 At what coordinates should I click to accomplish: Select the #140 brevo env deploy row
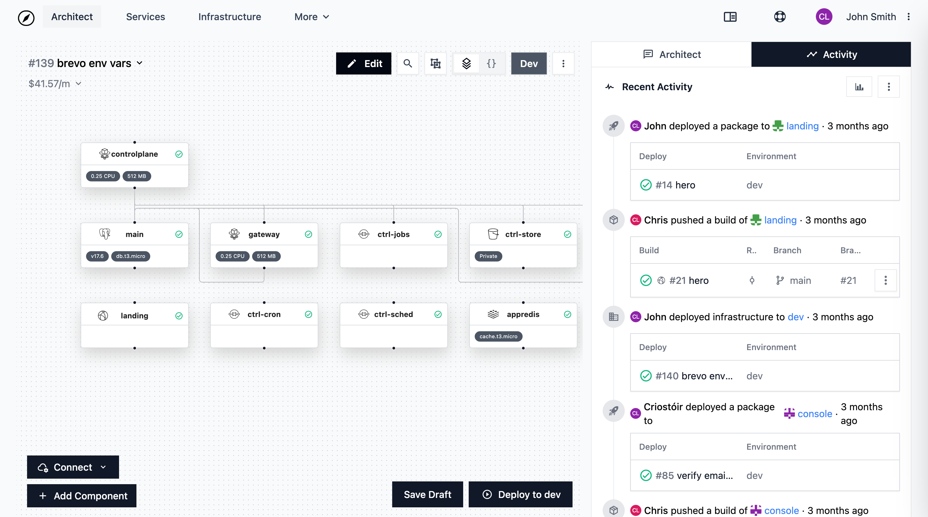(765, 376)
